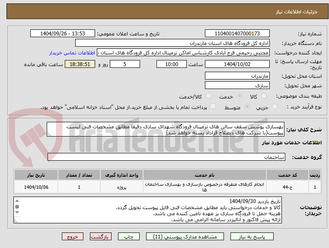Select the کالا radio button
This screenshot has height=248, width=329.
click(264, 96)
